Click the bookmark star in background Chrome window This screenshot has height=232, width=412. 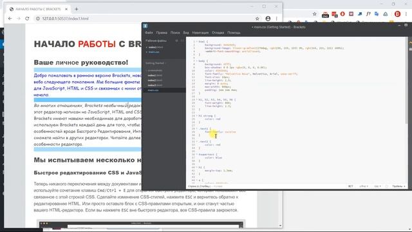pyautogui.click(x=315, y=14)
